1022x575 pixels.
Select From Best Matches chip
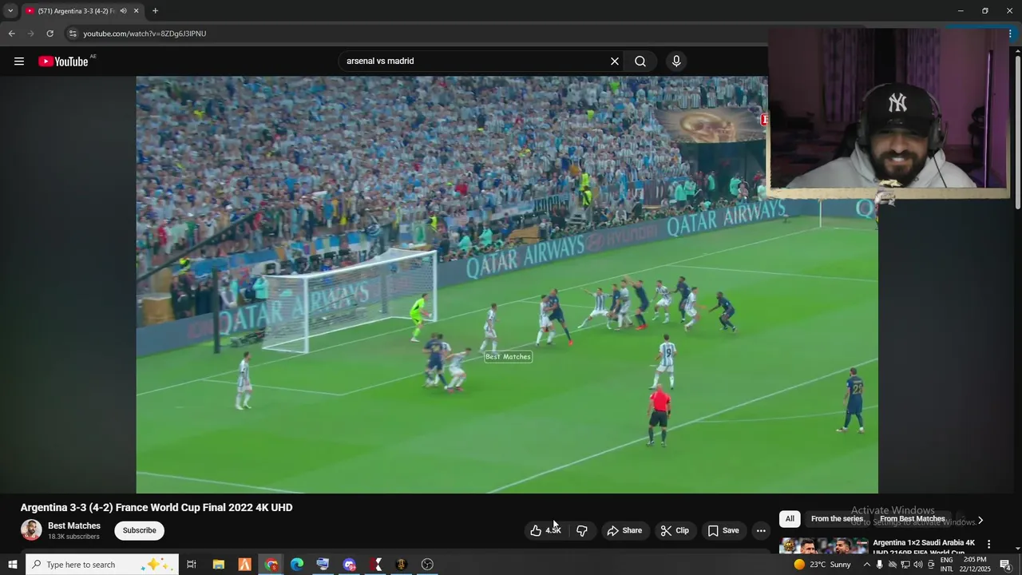click(912, 519)
